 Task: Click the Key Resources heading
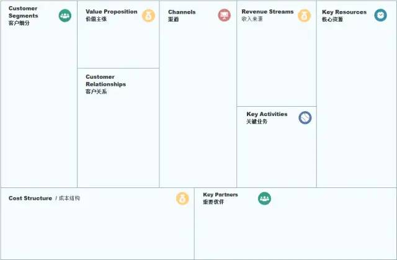click(x=344, y=12)
